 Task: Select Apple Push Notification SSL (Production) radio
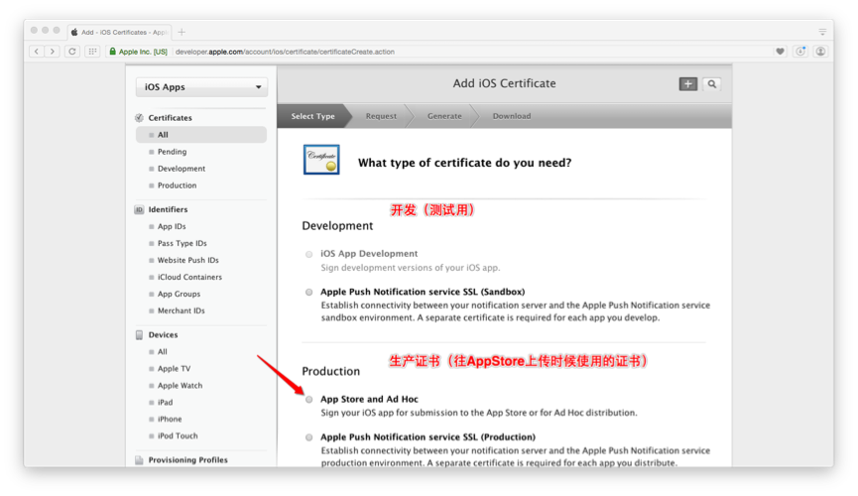(309, 437)
